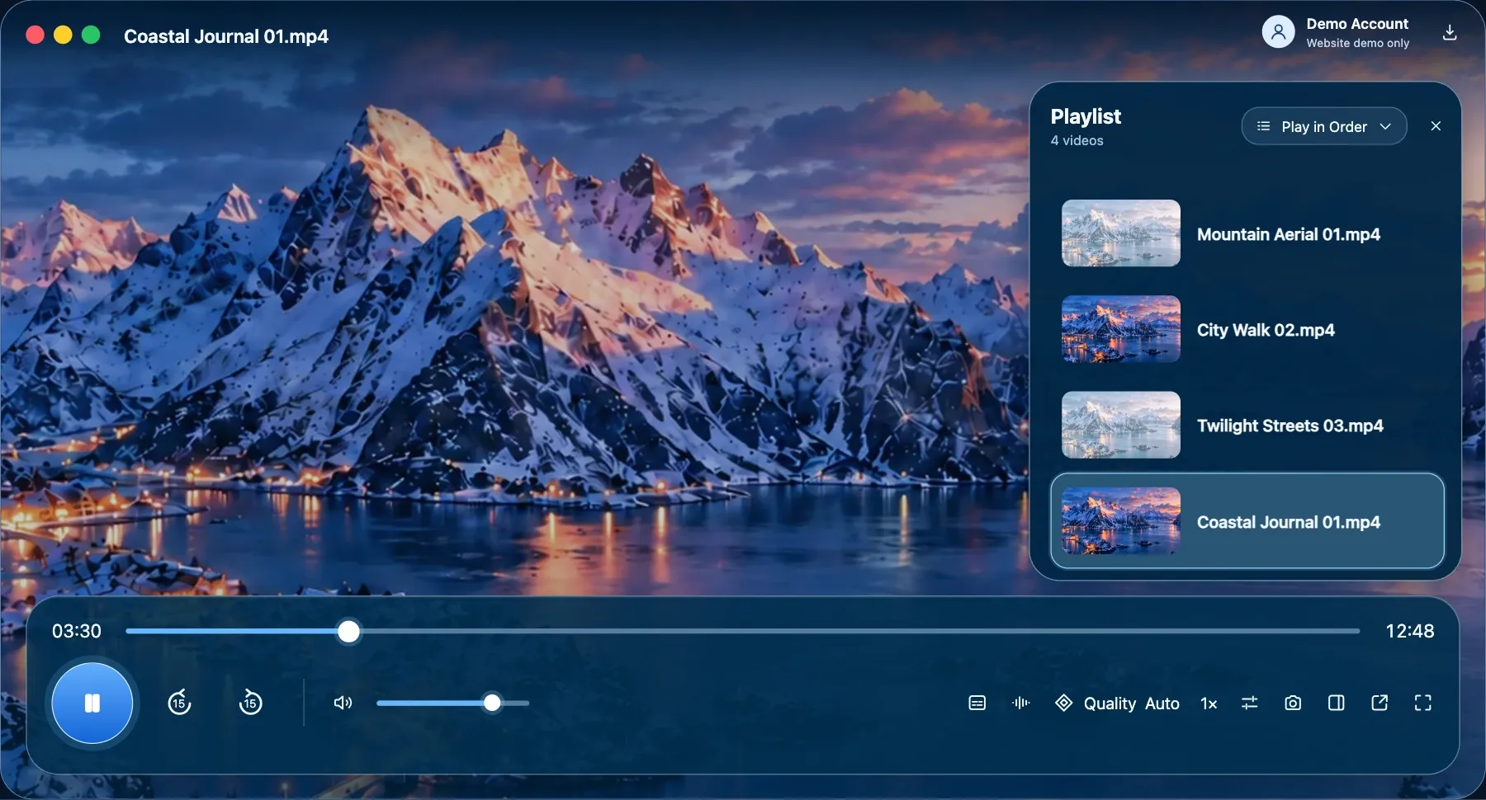The width and height of the screenshot is (1486, 800).
Task: Click the green fullscreen window button
Action: coord(91,35)
